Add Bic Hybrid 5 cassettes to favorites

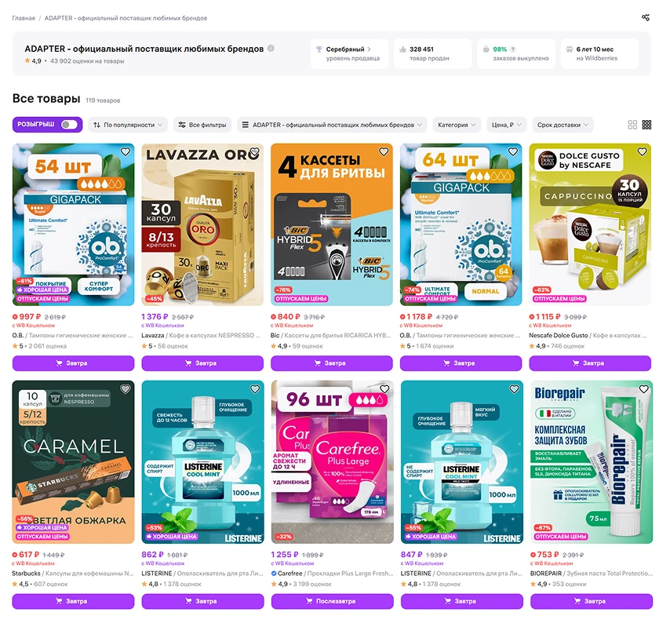(384, 151)
